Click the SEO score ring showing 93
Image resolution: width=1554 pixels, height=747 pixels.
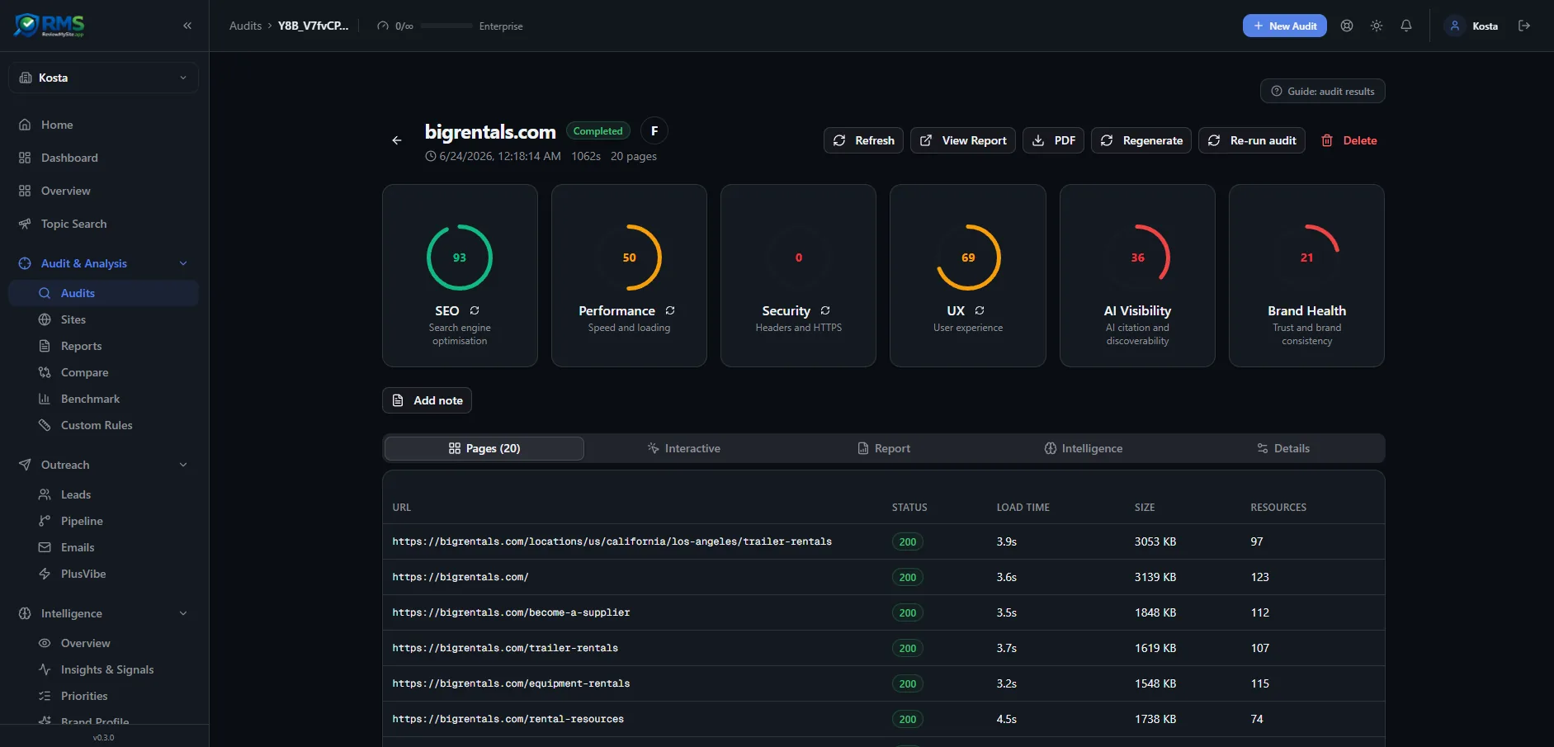[x=460, y=258]
